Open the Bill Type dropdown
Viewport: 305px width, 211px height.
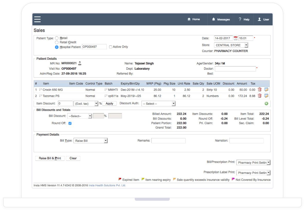pyautogui.click(x=91, y=141)
